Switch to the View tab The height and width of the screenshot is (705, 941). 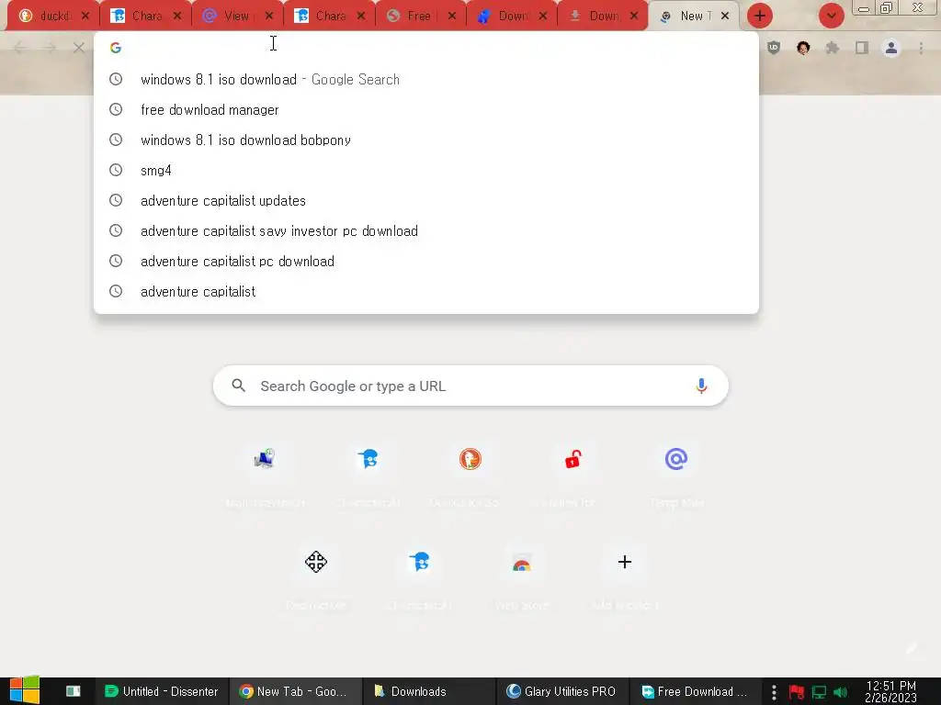(x=238, y=16)
